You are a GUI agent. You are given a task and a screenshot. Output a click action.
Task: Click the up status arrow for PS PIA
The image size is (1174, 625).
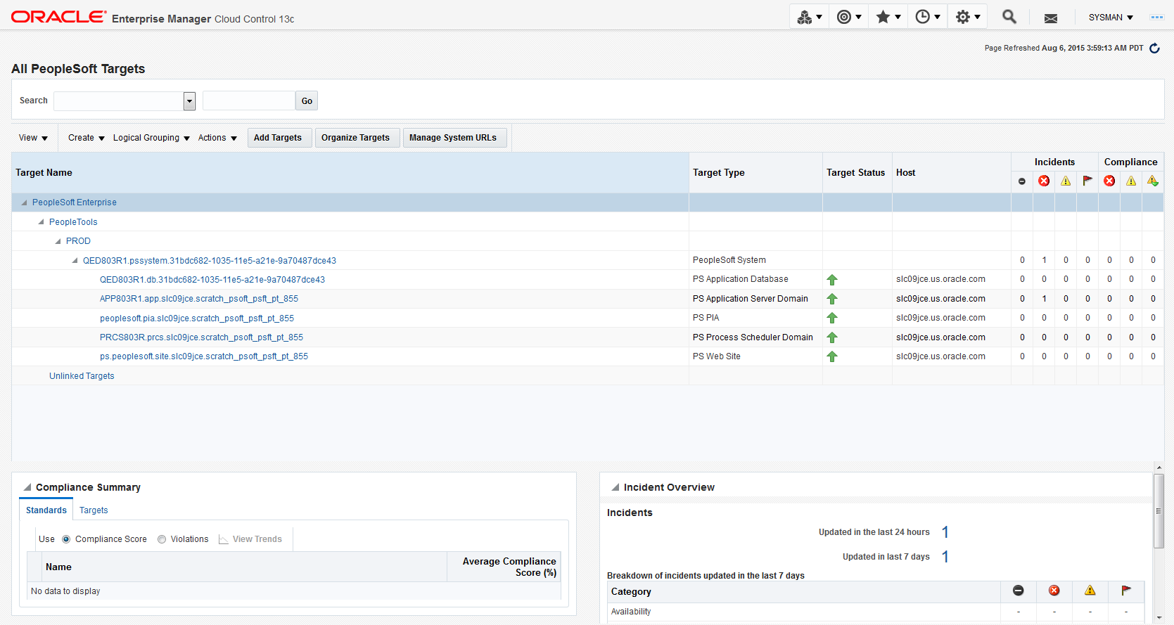click(x=832, y=318)
